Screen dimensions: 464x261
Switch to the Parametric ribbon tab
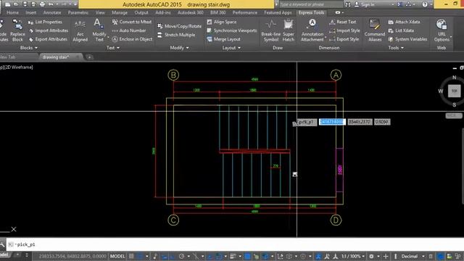[x=78, y=13]
